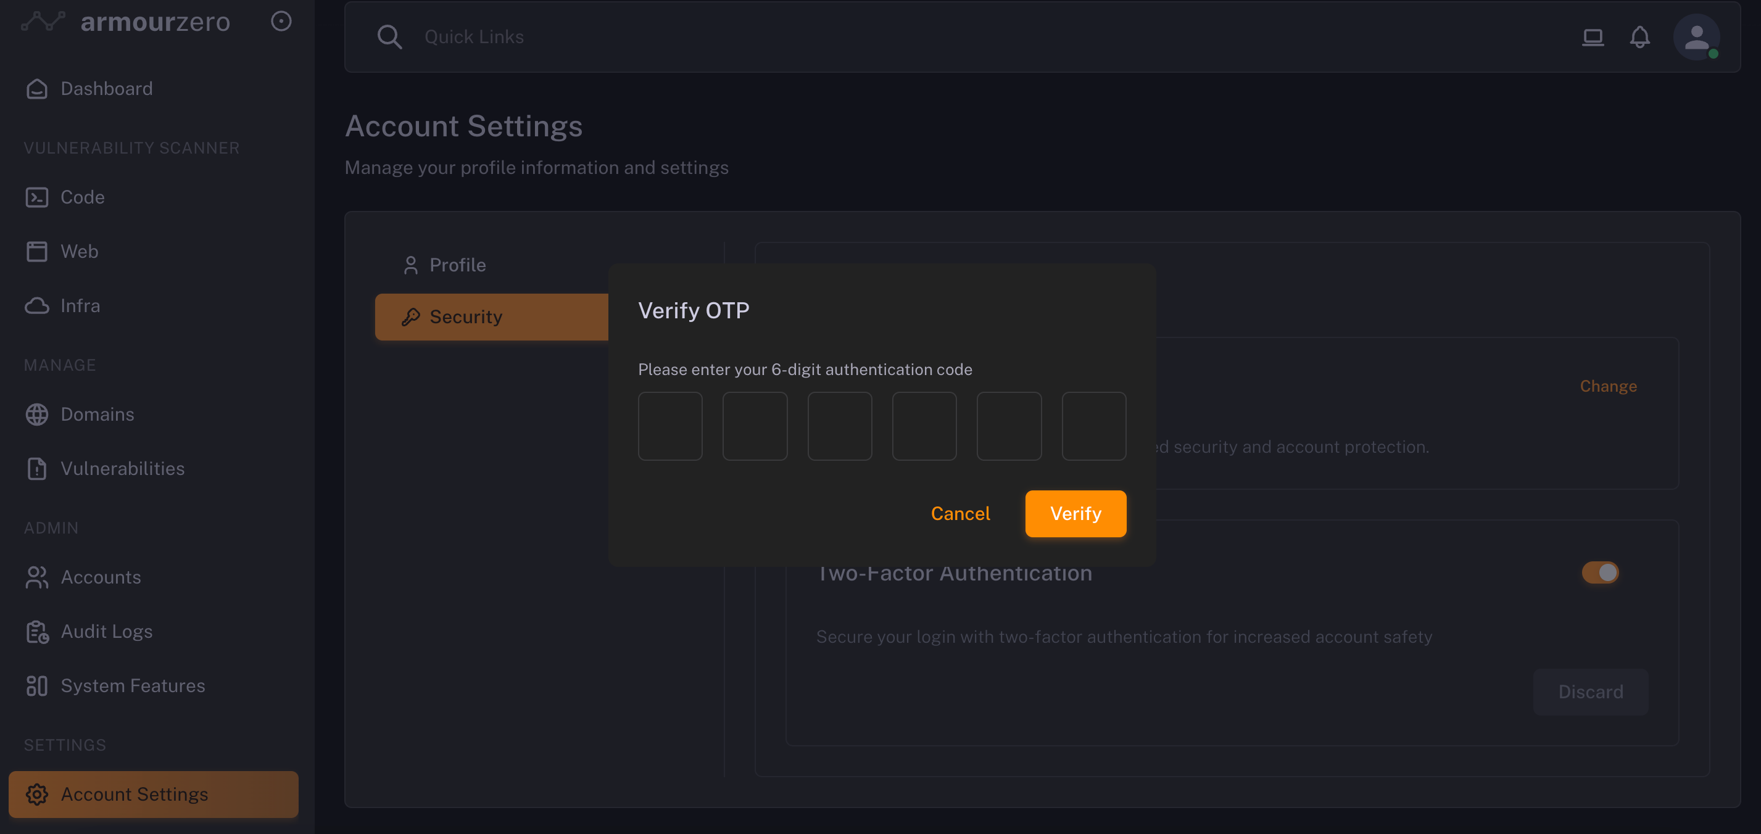The image size is (1761, 834).
Task: Click the search magnifier icon
Action: click(389, 37)
